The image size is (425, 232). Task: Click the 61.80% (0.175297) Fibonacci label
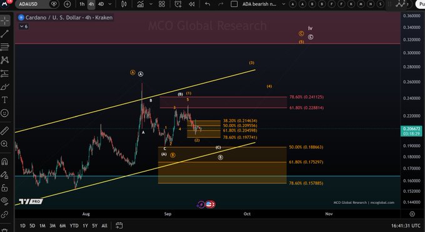(x=306, y=162)
